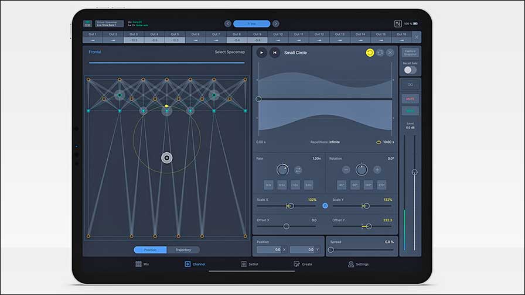The image size is (525, 295).
Task: Open the Live Show Band 1 project selector
Action: (x=109, y=23)
